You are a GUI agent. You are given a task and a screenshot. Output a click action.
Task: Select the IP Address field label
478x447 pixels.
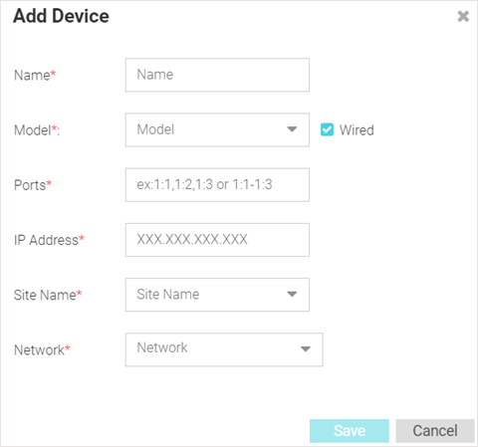49,240
